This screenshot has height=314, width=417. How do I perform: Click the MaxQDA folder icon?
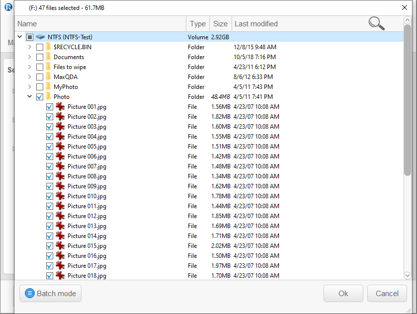[48, 77]
